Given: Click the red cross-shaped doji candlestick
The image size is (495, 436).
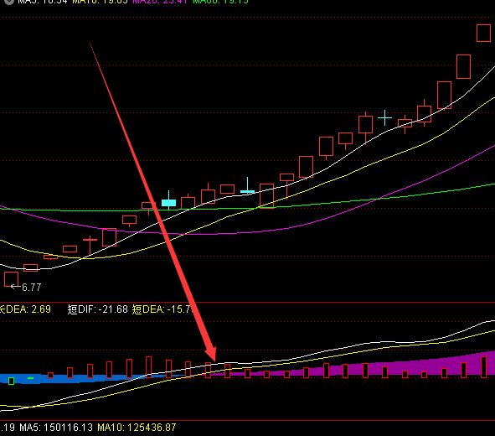Looking at the screenshot, I should [x=90, y=245].
